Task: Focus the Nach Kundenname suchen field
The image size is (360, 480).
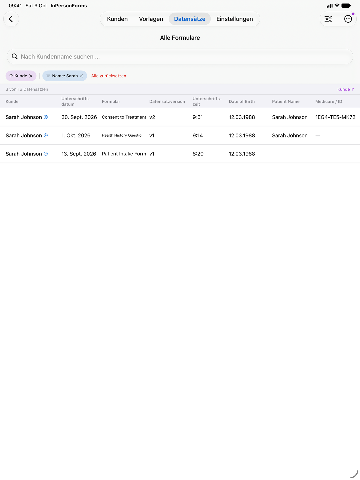Action: click(180, 56)
